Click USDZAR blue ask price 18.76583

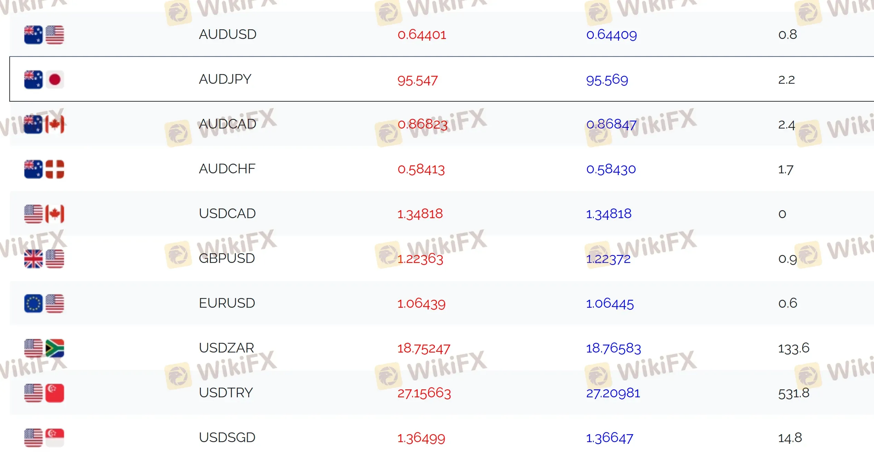[x=613, y=348]
